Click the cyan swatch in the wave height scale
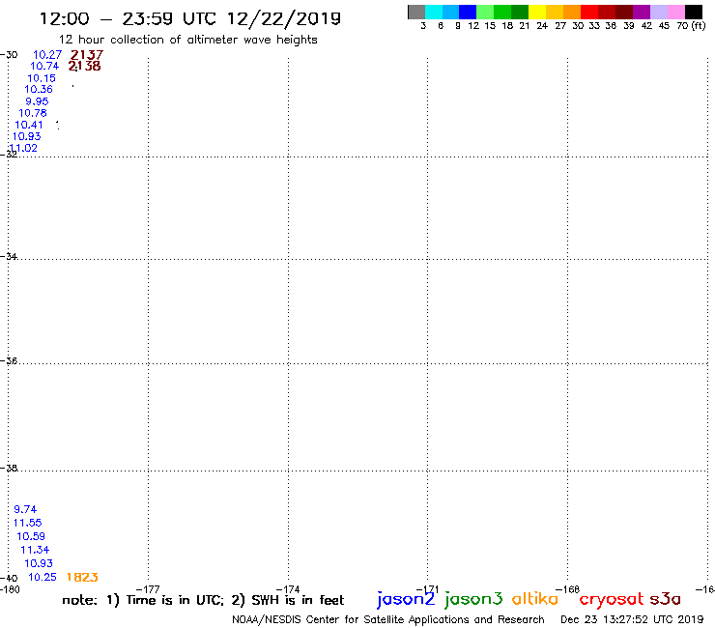Screen dimensions: 715x628 (x=434, y=13)
